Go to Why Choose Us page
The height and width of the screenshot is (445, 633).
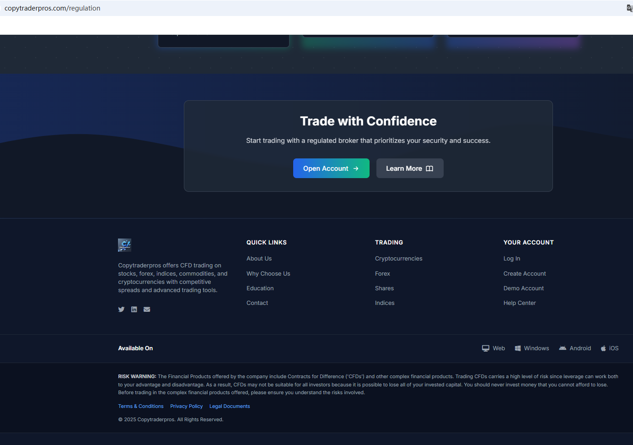click(268, 274)
